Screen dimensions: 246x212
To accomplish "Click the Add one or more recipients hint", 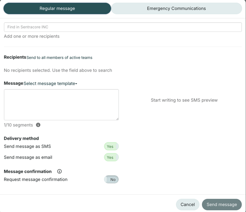I will click(32, 36).
